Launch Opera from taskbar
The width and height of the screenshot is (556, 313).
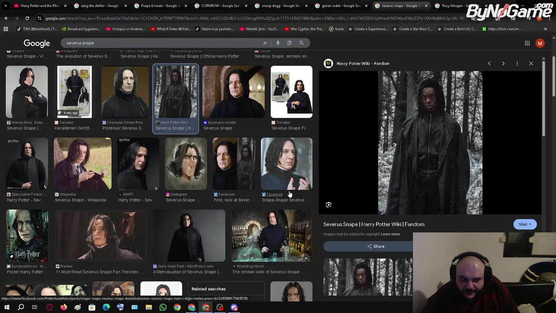click(50, 307)
